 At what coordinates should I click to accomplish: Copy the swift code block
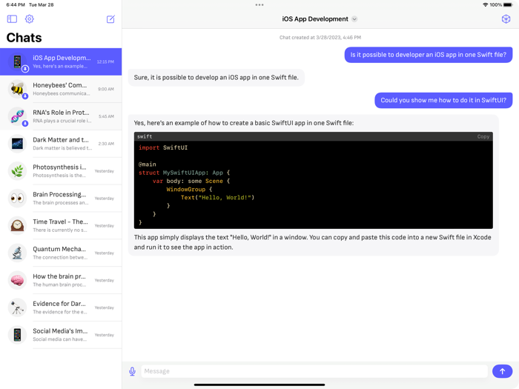[x=483, y=136]
